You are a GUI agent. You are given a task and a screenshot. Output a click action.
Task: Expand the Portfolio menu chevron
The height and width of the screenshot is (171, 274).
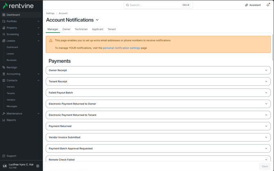click(38, 21)
